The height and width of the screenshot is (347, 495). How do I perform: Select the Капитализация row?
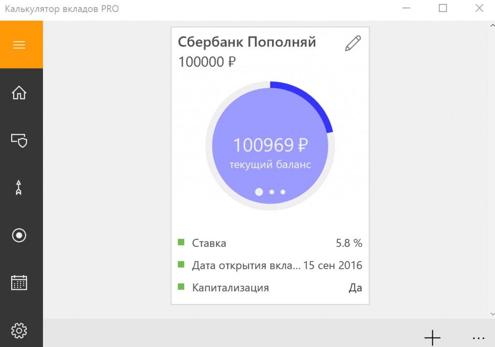point(270,288)
